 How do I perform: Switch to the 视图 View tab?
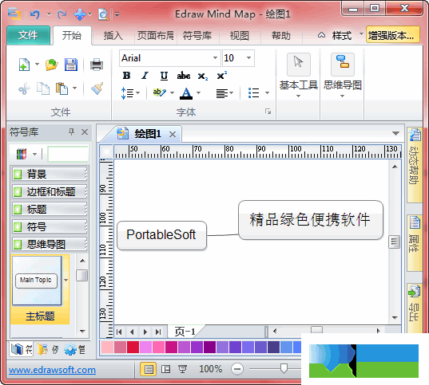pyautogui.click(x=240, y=36)
